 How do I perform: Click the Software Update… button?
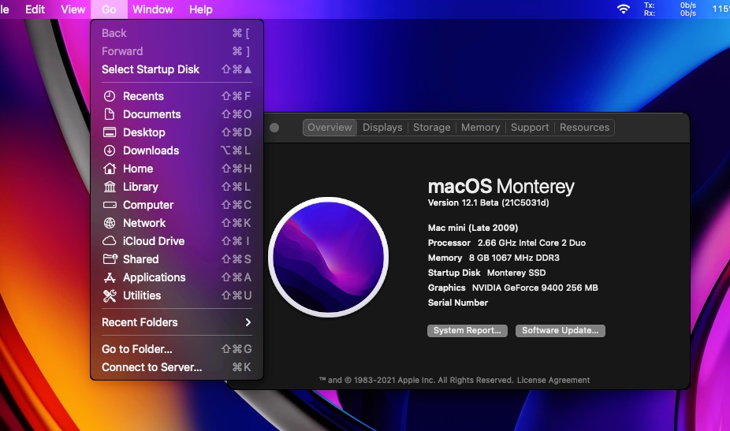pos(560,330)
